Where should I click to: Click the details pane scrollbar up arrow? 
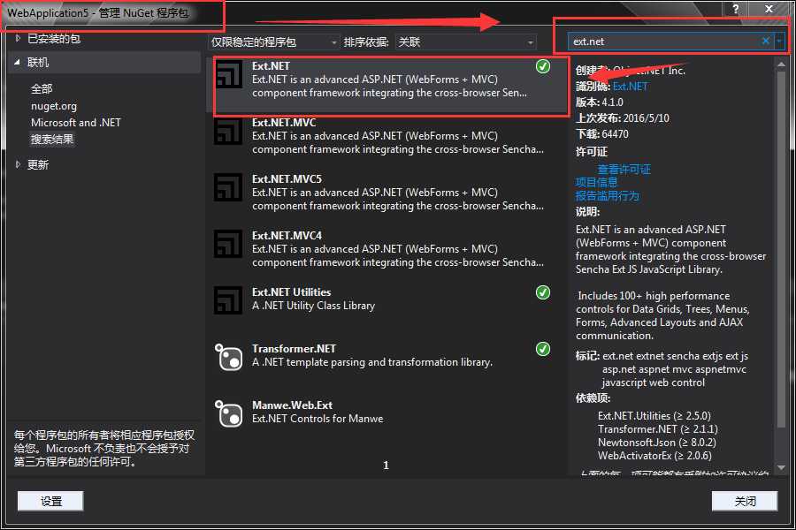click(x=781, y=64)
